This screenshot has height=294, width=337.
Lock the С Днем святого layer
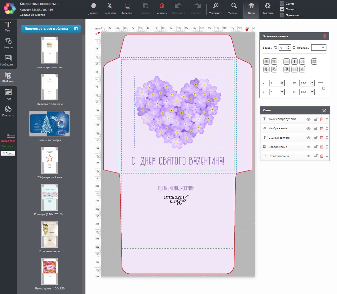[x=316, y=138]
